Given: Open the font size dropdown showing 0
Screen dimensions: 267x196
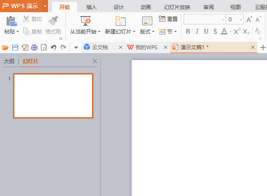Looking at the screenshot, I should tap(241, 20).
